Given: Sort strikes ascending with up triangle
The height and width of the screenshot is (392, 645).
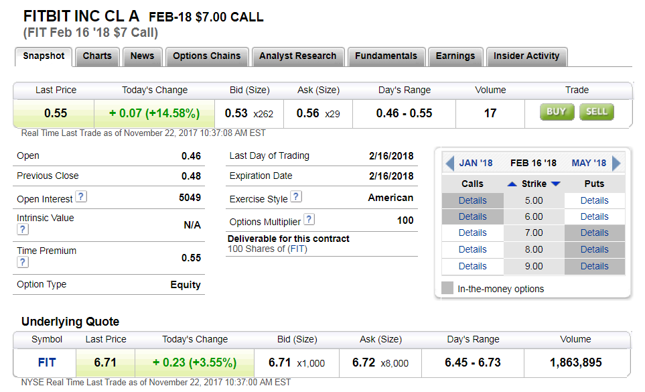Looking at the screenshot, I should pyautogui.click(x=512, y=184).
